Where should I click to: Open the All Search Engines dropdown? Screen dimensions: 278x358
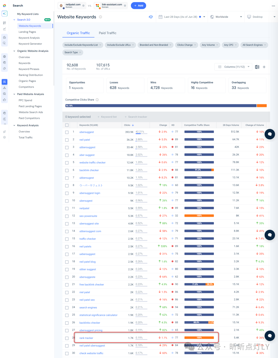tap(254, 45)
